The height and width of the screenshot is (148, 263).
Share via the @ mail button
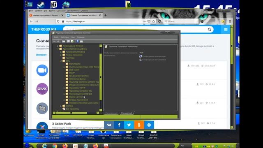coord(149,125)
